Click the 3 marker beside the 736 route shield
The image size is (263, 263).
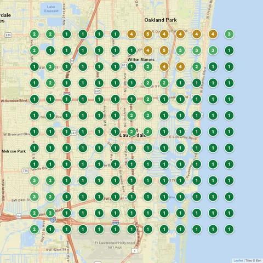point(34,180)
